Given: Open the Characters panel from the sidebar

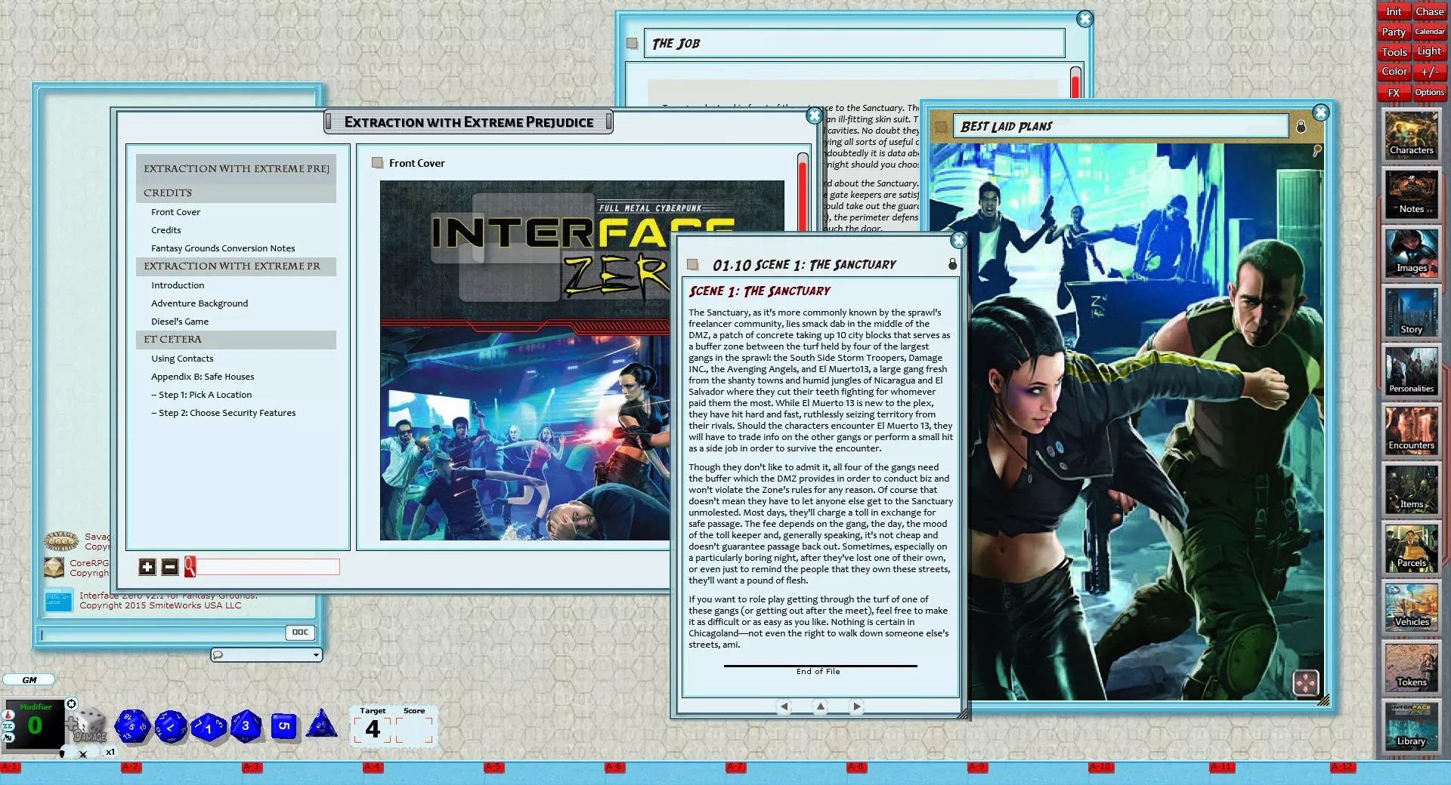Looking at the screenshot, I should [1412, 136].
